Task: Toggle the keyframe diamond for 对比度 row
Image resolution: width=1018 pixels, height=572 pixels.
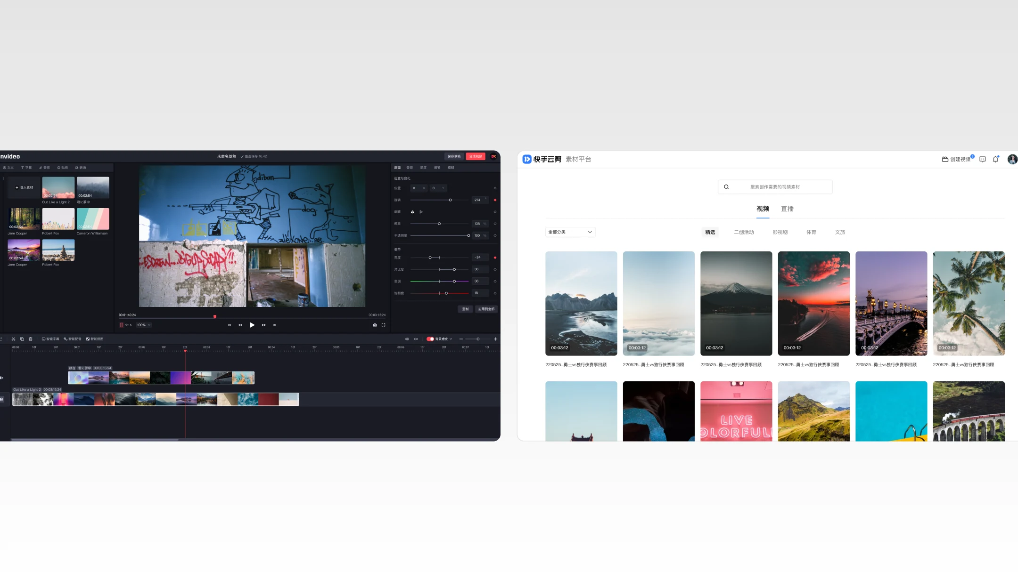Action: click(x=495, y=269)
